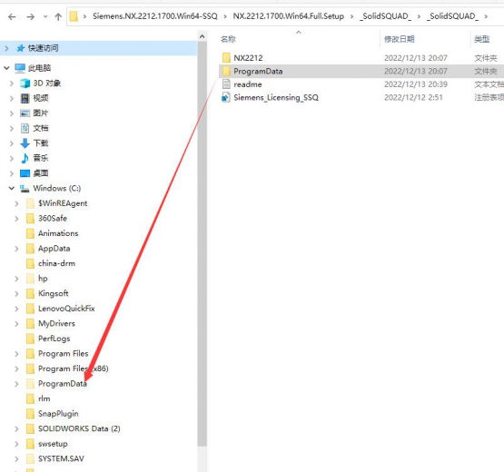Sort by the 类型 column header
The width and height of the screenshot is (504, 472).
[482, 39]
